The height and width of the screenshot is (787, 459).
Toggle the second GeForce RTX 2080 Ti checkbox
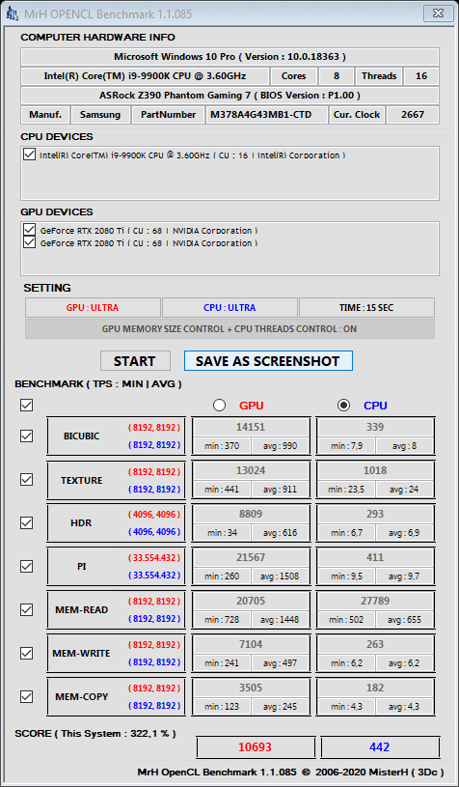coord(29,242)
